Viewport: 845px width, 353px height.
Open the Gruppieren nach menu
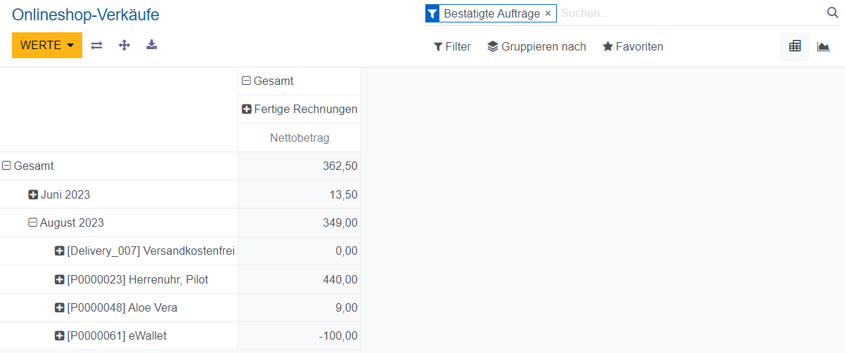[536, 47]
